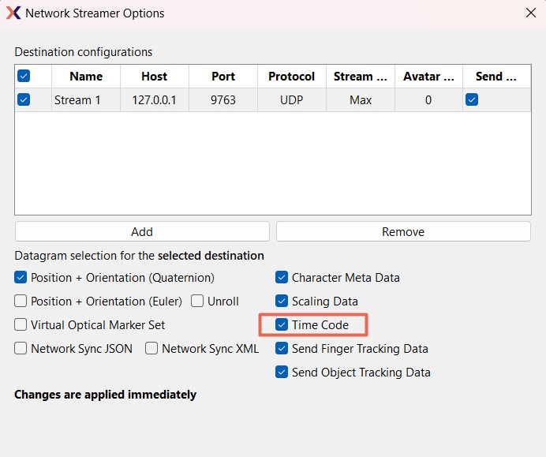
Task: Uncheck the Stream 1 row enable checkbox
Action: (x=24, y=99)
